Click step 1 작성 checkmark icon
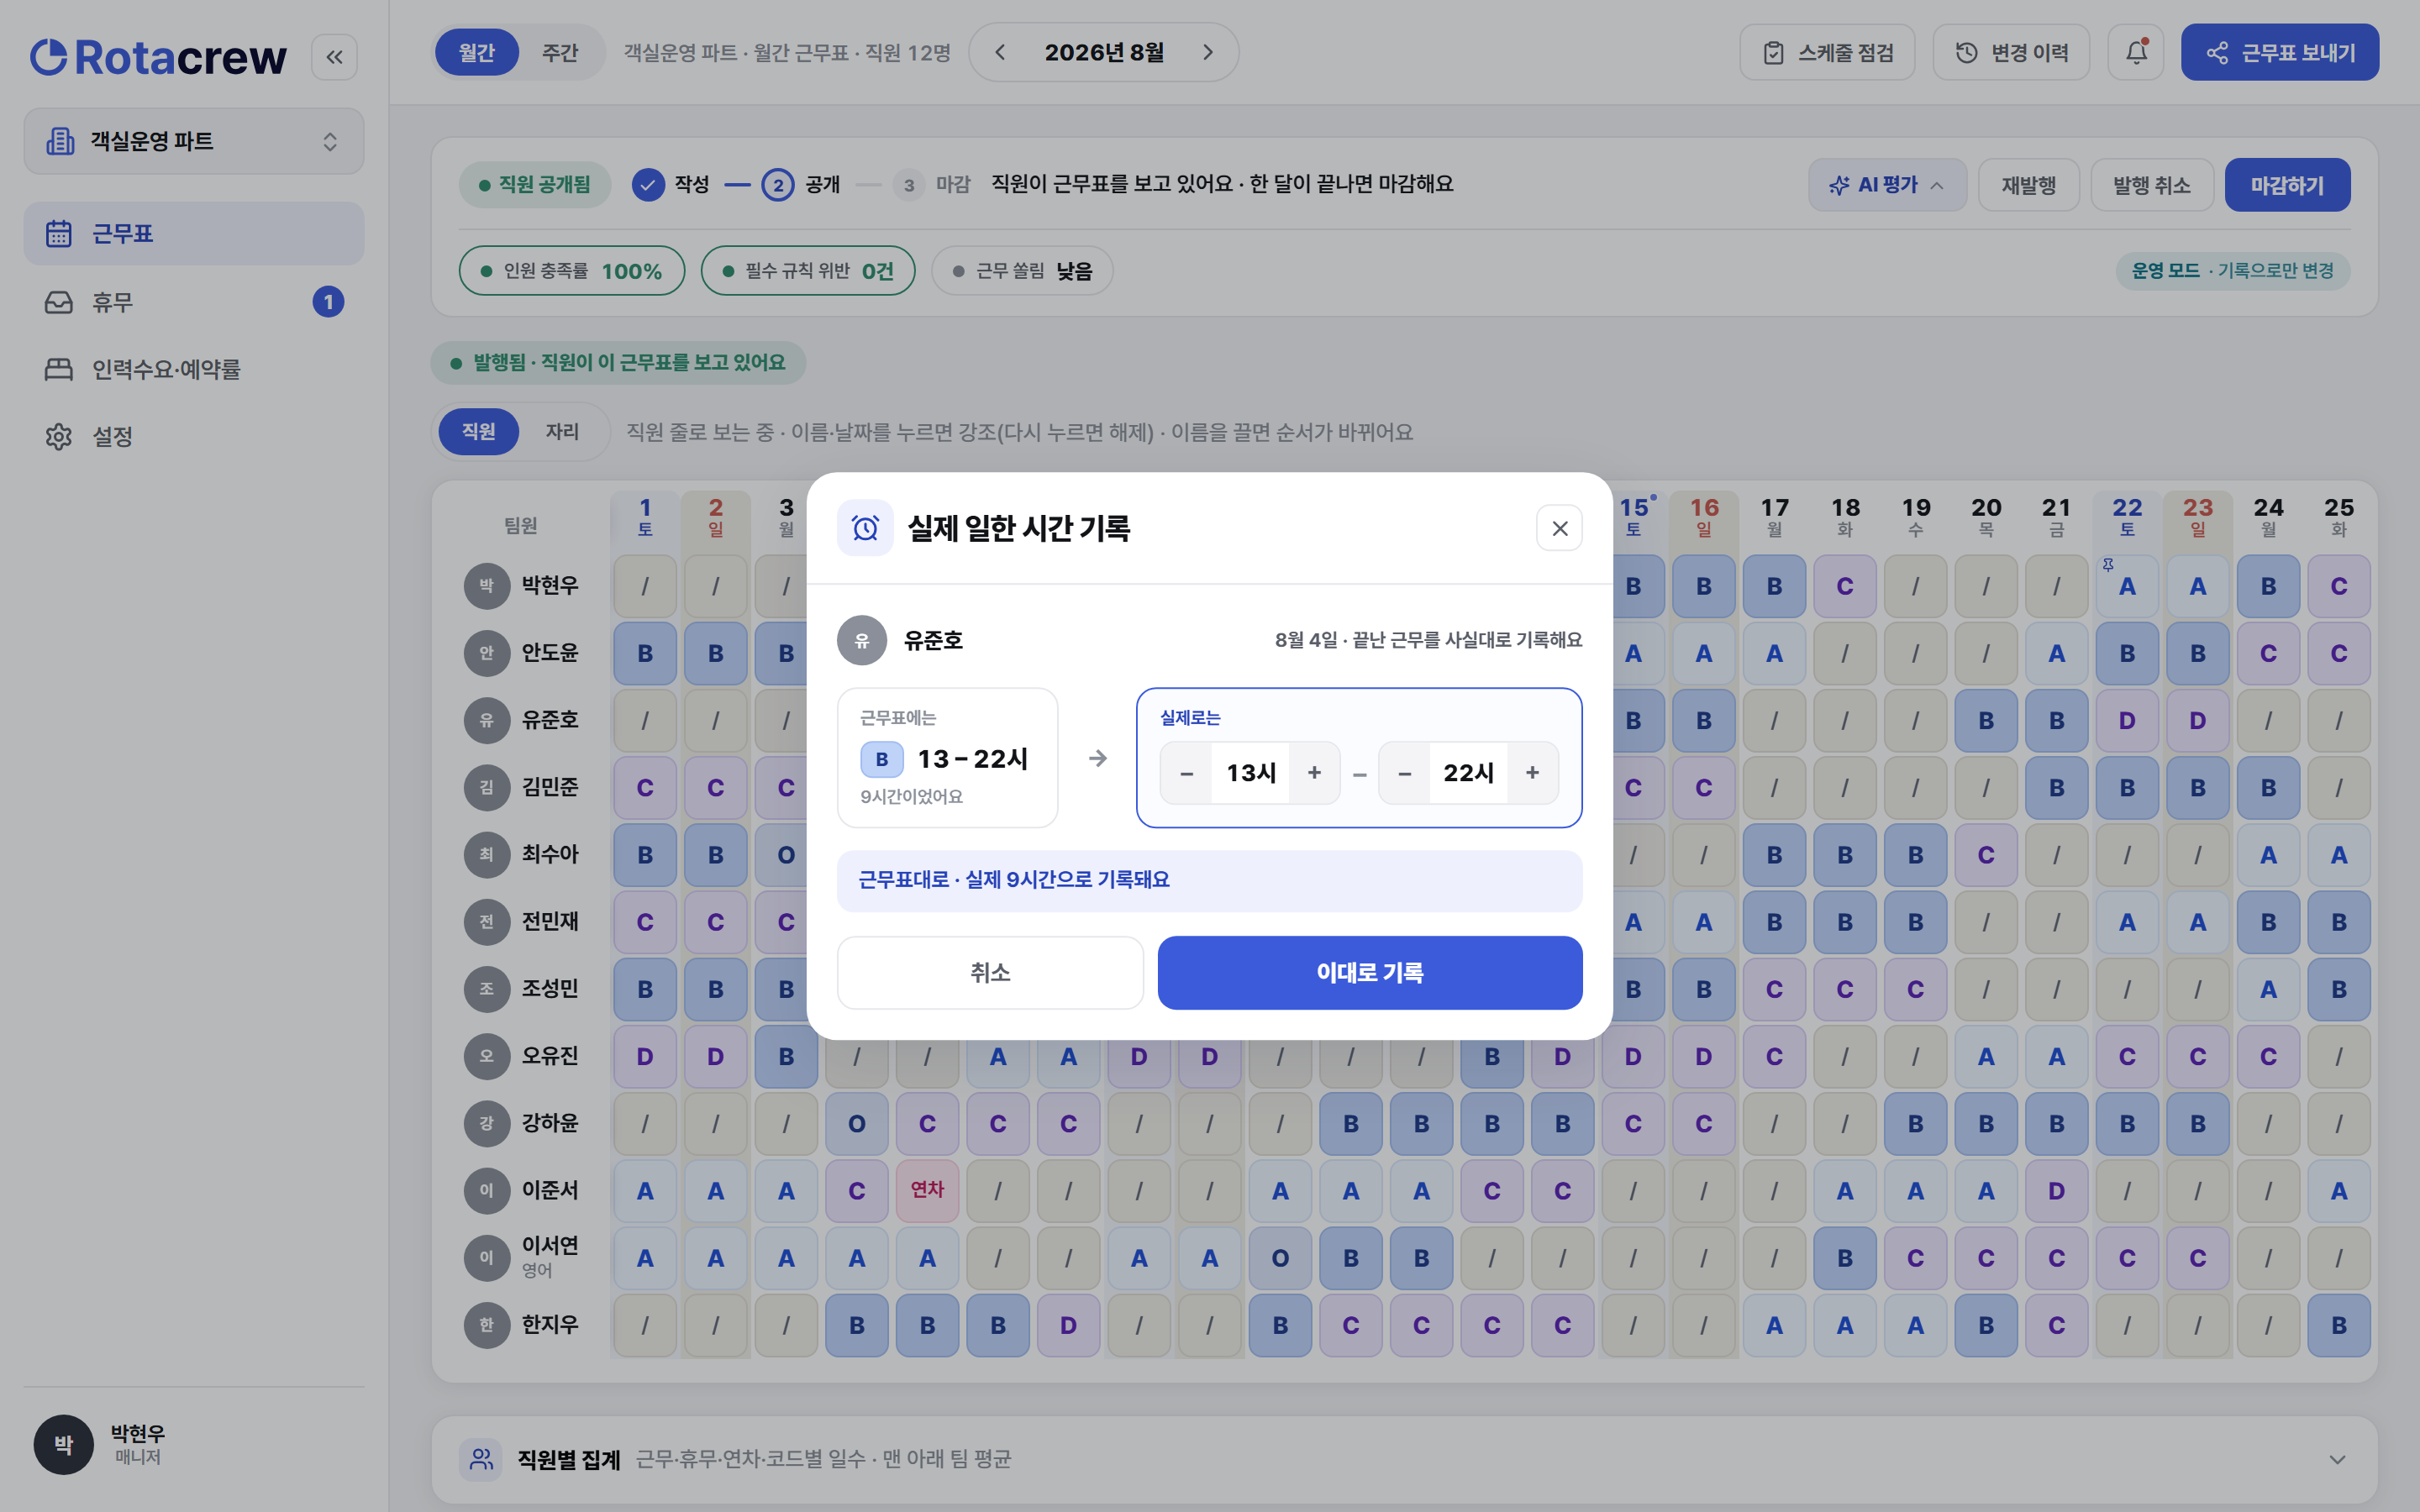Image resolution: width=2420 pixels, height=1512 pixels. click(648, 185)
